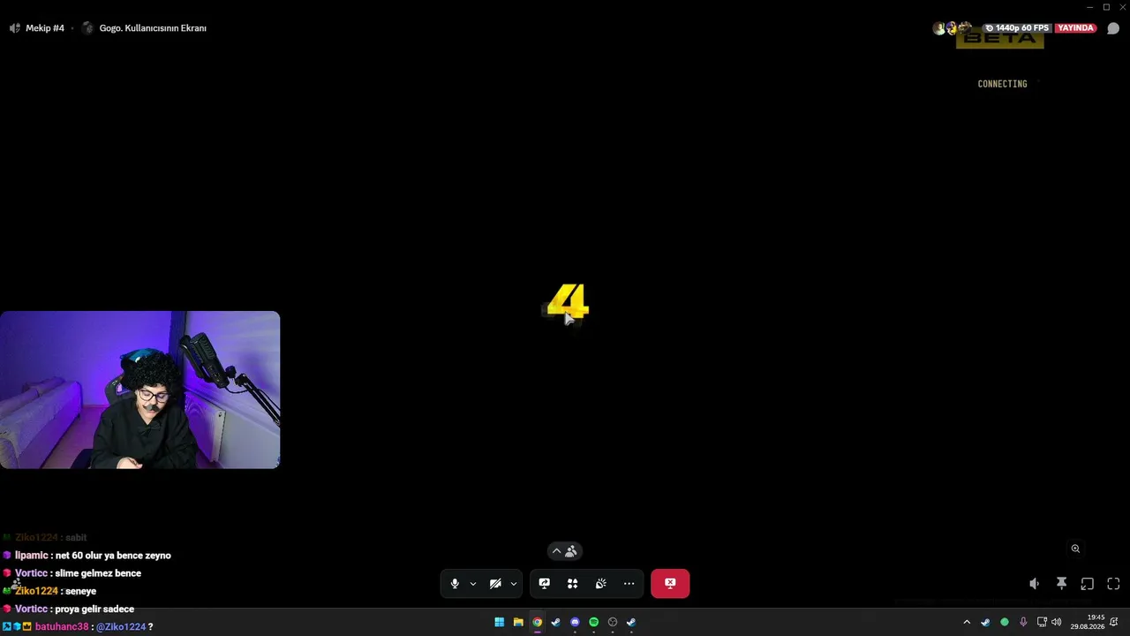The width and height of the screenshot is (1130, 636).
Task: Open the screen share button
Action: point(545,584)
